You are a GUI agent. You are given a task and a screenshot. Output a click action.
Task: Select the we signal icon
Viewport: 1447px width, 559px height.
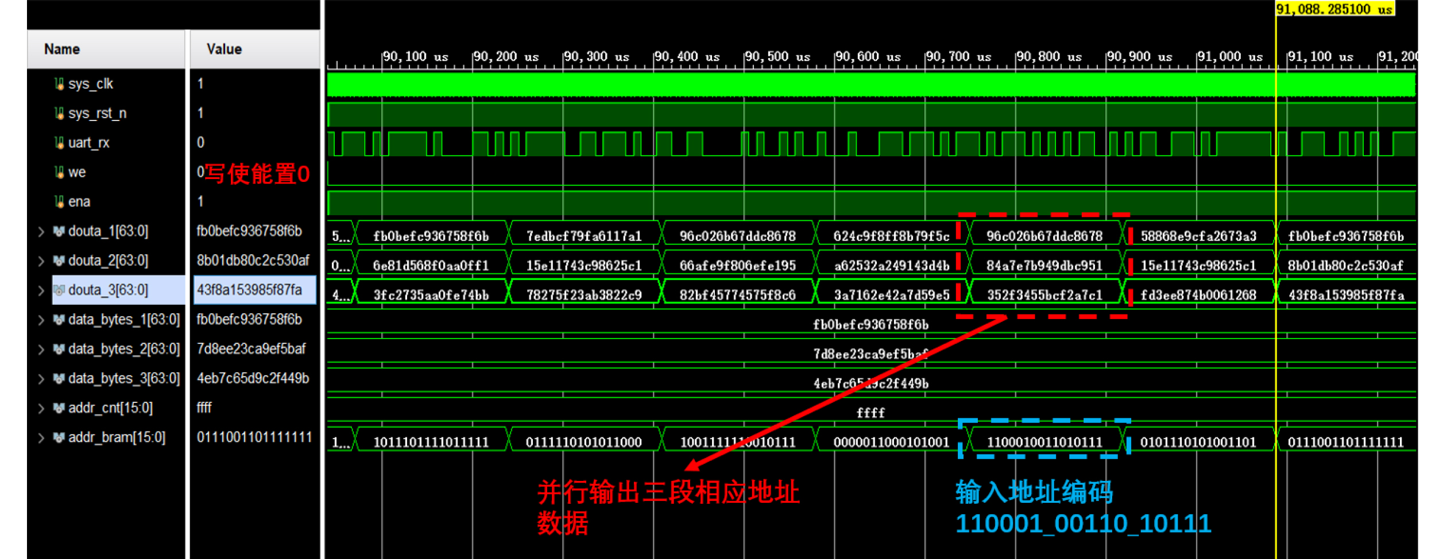[x=59, y=172]
